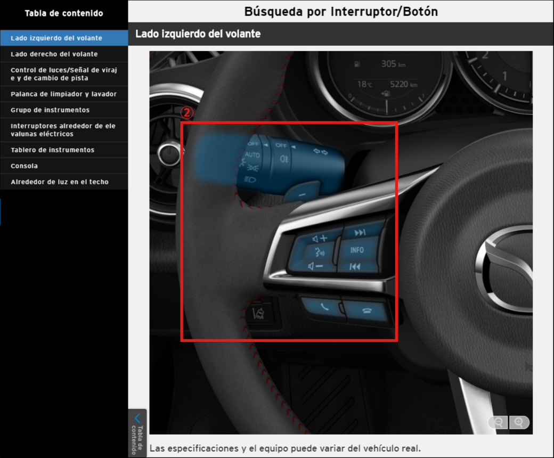554x458 pixels.
Task: Select Alrededor de luz en el techo
Action: click(x=60, y=182)
